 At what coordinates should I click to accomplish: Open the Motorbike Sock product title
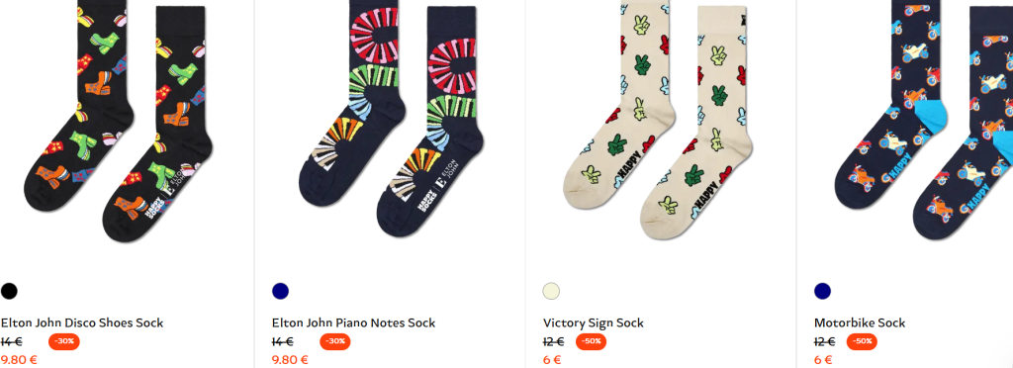[x=860, y=322]
